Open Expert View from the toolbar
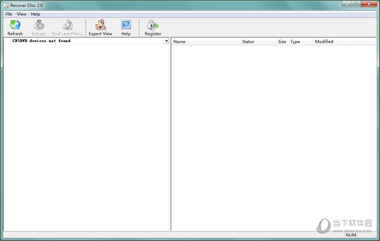This screenshot has width=380, height=241. 100,28
